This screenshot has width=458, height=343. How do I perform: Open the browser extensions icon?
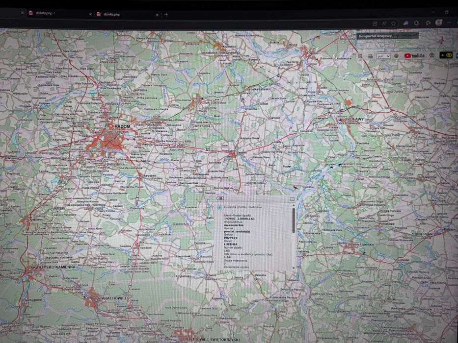[x=417, y=23]
